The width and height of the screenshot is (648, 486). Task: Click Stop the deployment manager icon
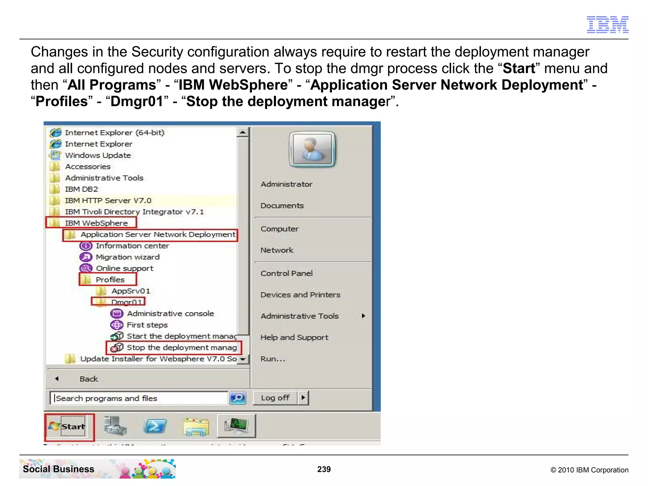pos(117,347)
